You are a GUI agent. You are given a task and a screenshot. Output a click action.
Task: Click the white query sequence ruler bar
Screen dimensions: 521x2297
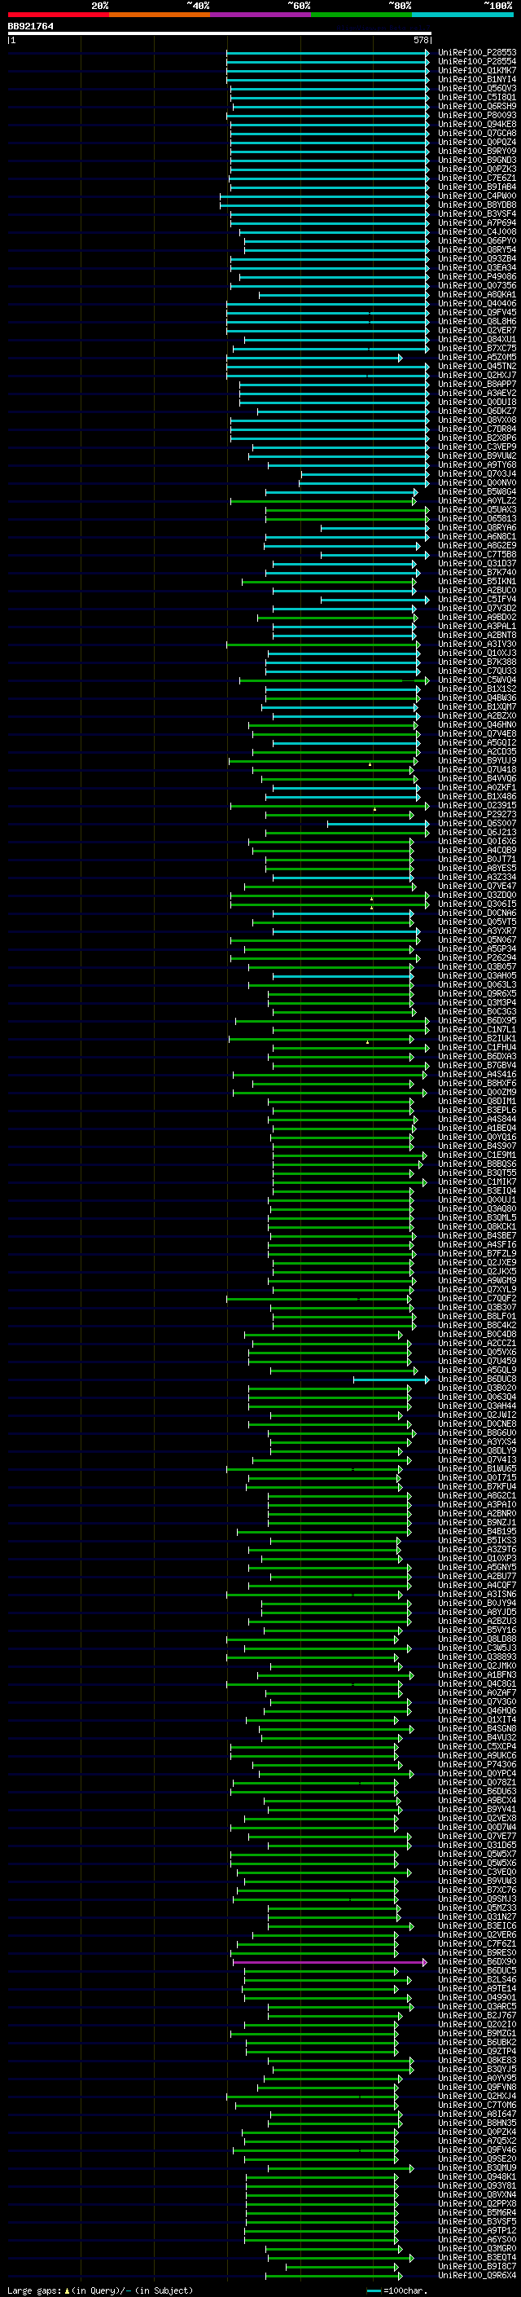(220, 33)
